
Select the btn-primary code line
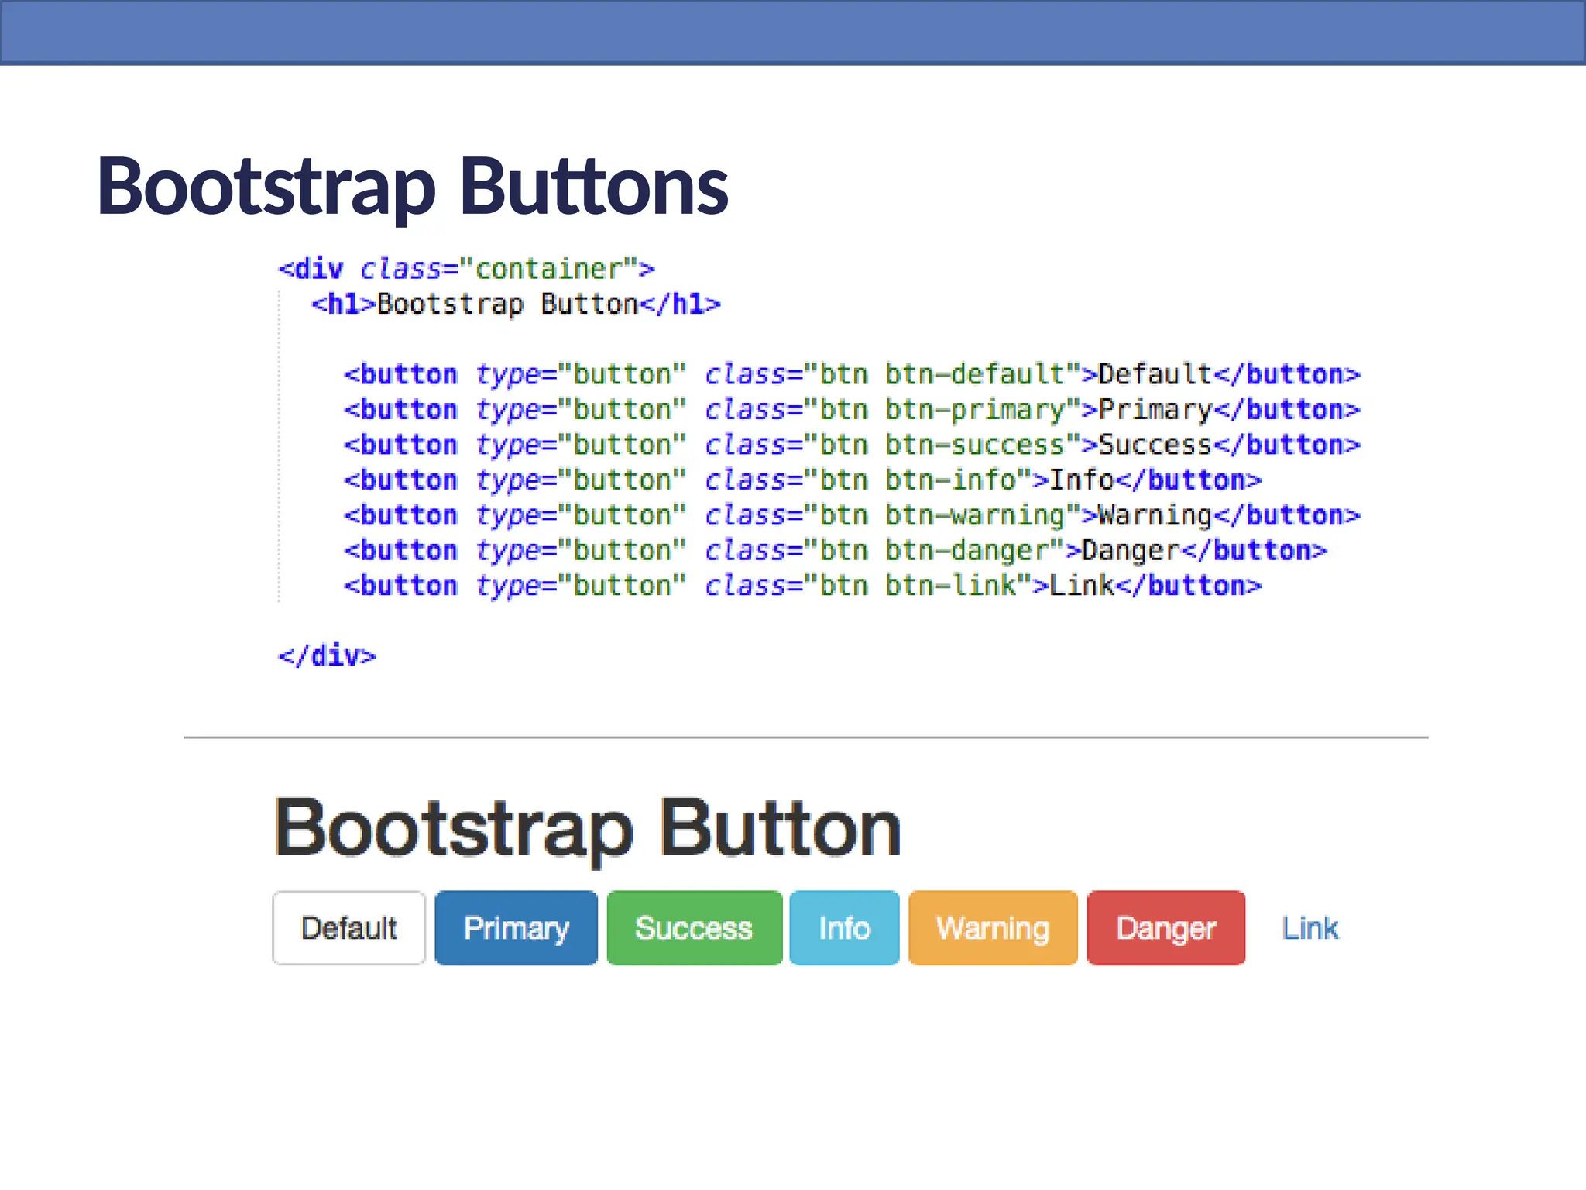tap(852, 409)
